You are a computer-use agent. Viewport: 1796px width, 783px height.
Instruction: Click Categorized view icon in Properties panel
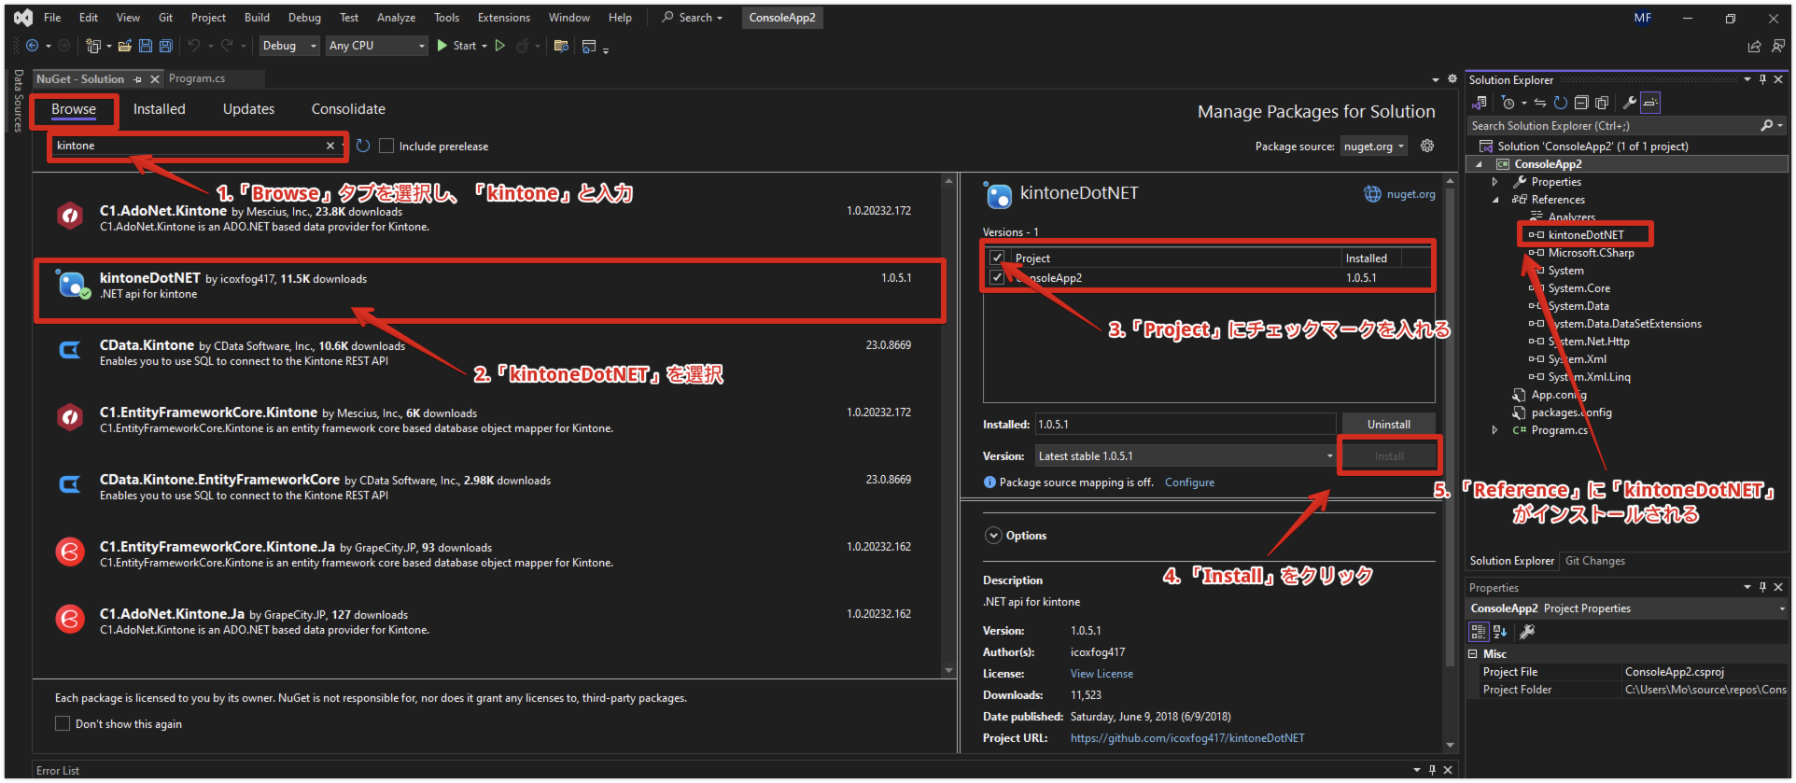coord(1479,632)
